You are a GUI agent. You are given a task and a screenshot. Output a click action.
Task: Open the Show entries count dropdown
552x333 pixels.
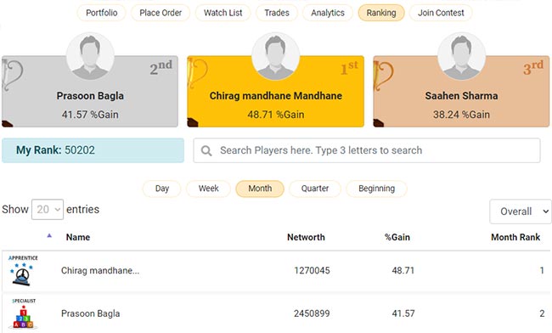(x=48, y=210)
